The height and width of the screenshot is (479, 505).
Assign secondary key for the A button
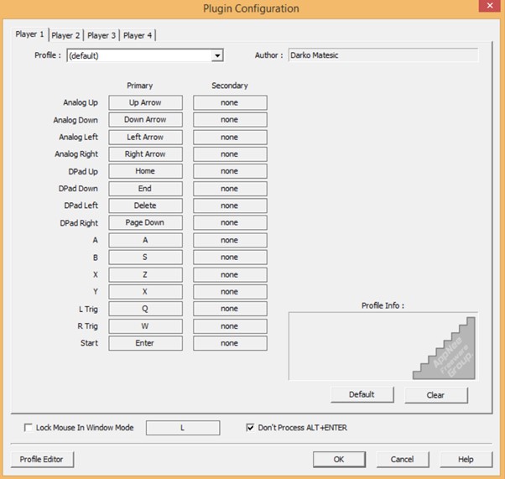click(230, 240)
